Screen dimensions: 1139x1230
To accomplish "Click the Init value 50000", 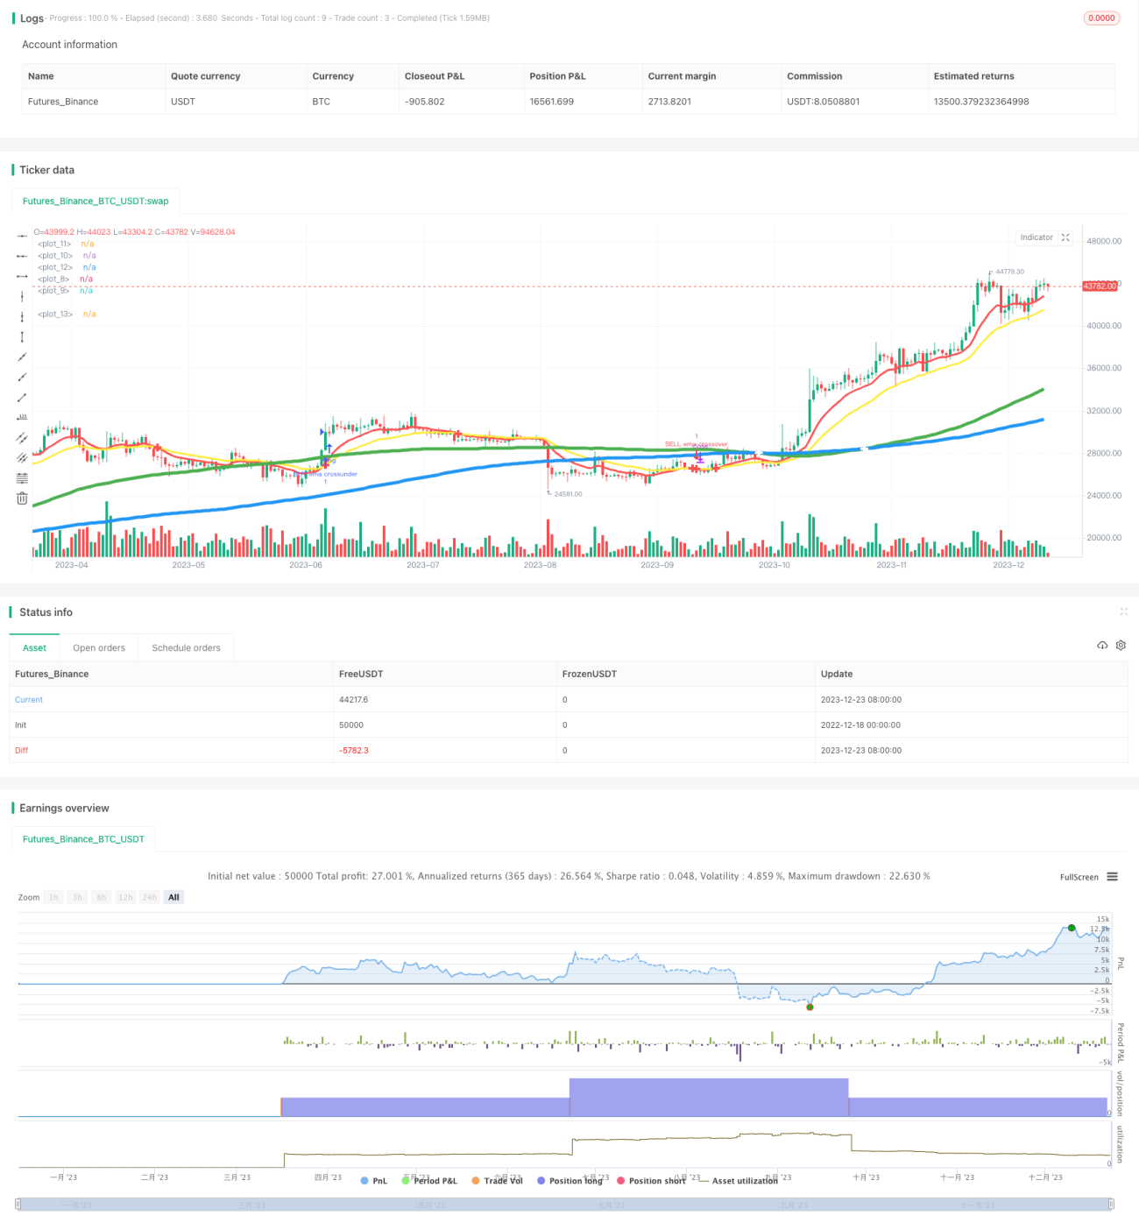I will (351, 725).
